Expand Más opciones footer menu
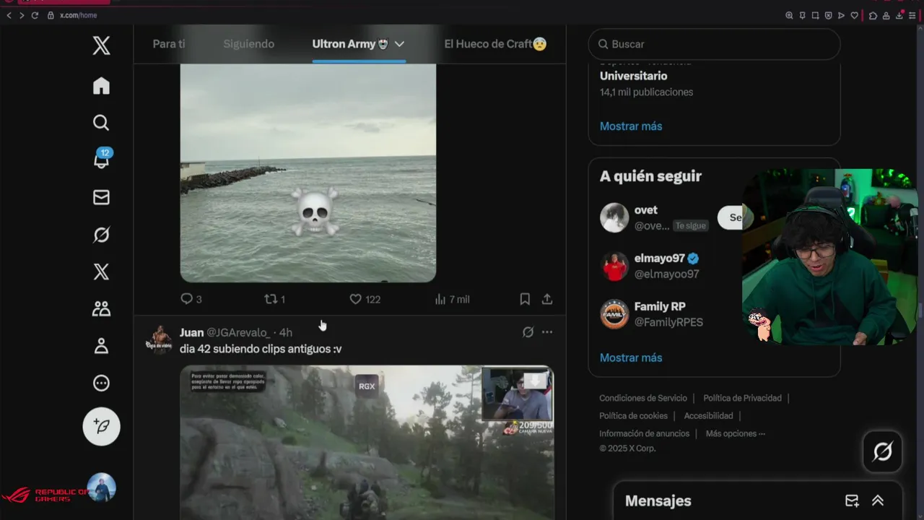The width and height of the screenshot is (924, 520). point(735,433)
